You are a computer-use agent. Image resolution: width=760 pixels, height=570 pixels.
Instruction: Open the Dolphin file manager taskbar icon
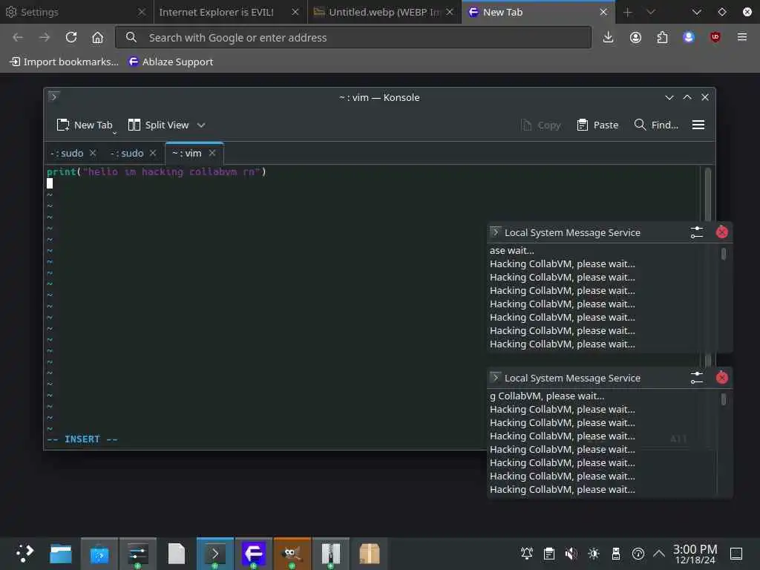pos(61,554)
